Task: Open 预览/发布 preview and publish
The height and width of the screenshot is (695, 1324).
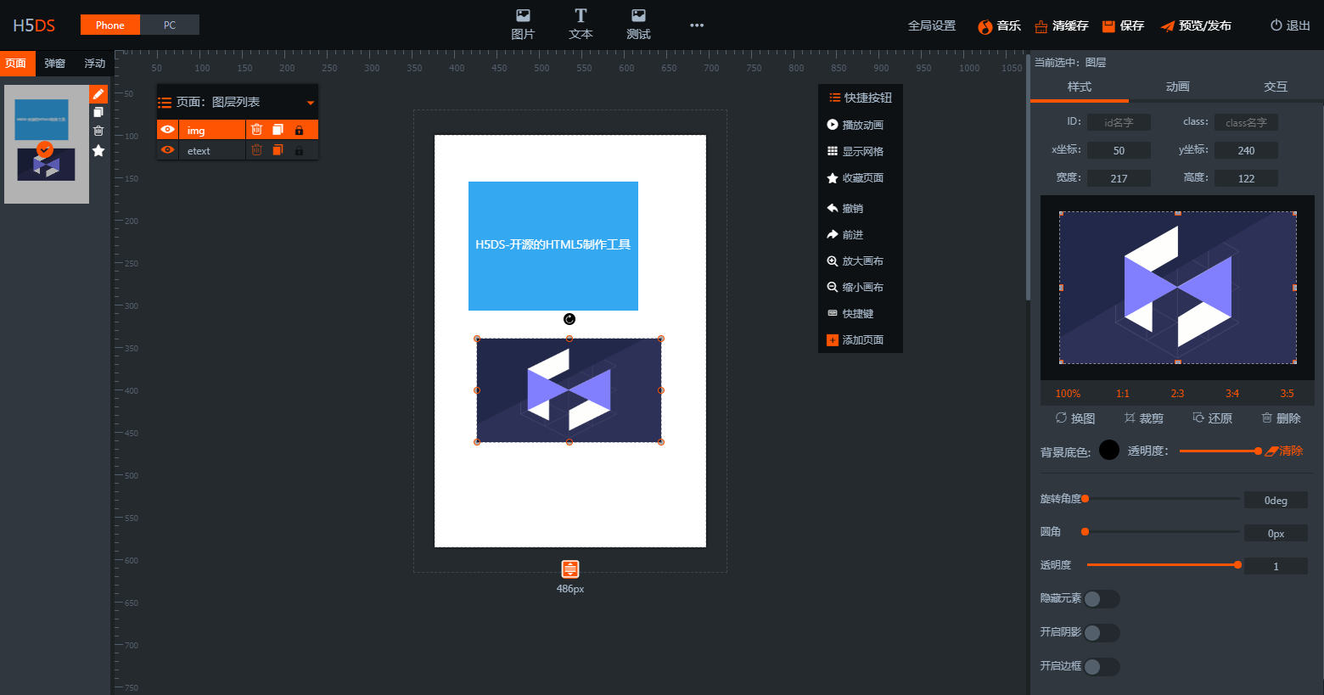Action: (1196, 26)
